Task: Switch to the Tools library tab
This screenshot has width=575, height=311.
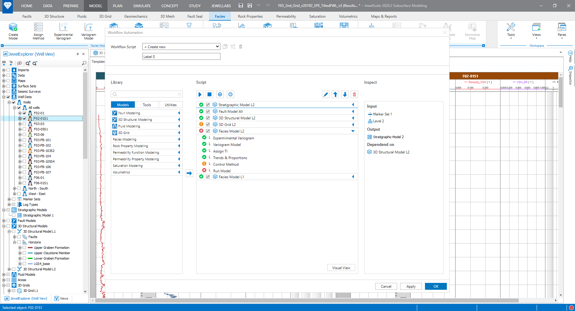Action: (147, 105)
